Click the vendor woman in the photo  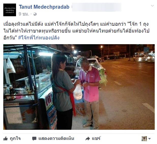[63, 91]
